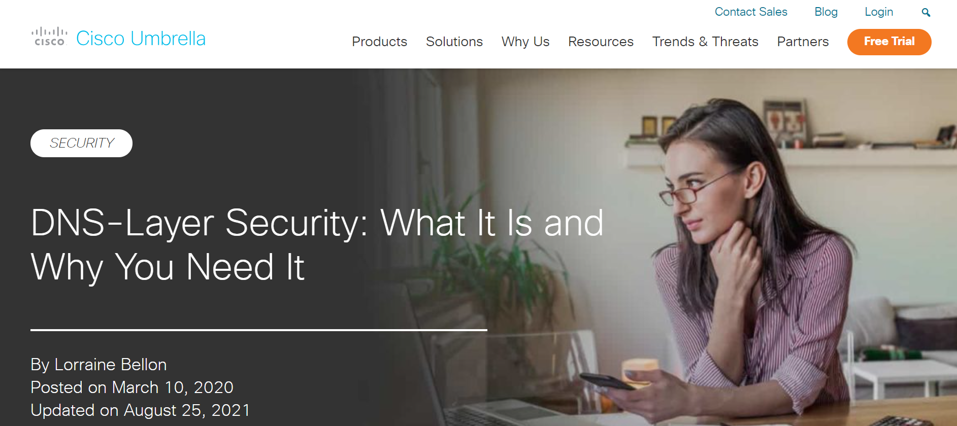Click the Login link

pyautogui.click(x=879, y=12)
